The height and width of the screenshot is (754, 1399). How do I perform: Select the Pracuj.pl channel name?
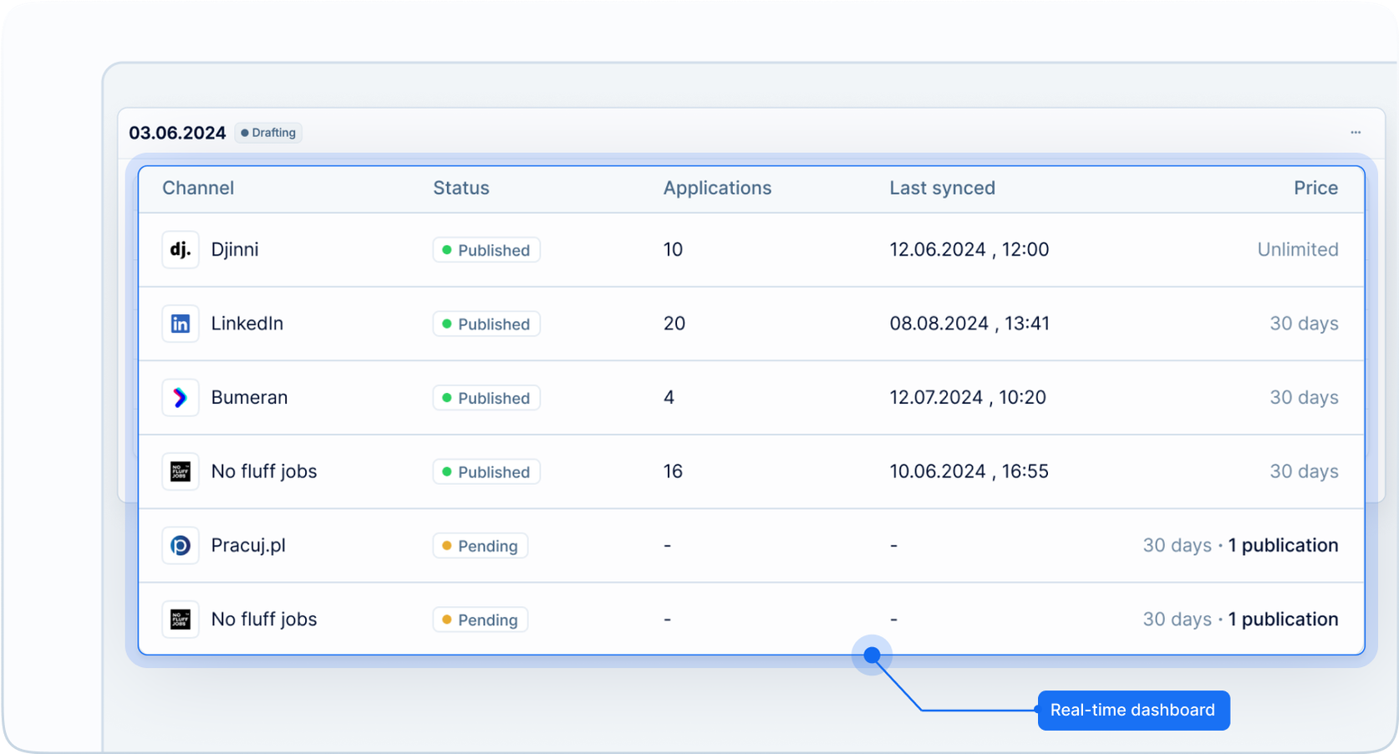click(248, 546)
